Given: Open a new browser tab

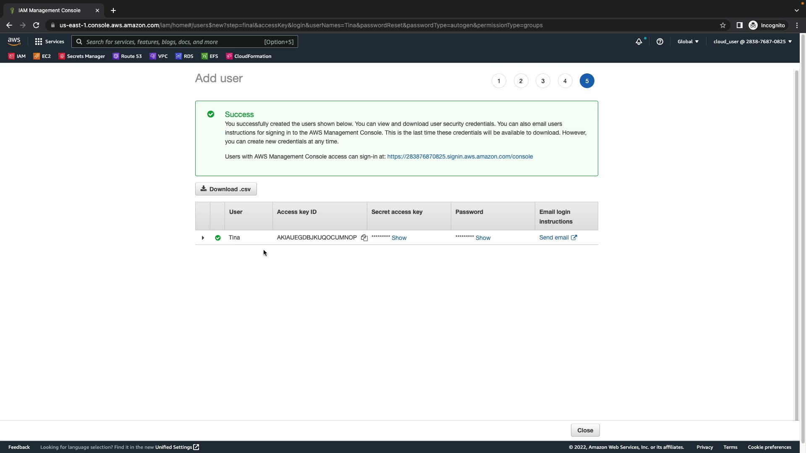Looking at the screenshot, I should coord(113,10).
